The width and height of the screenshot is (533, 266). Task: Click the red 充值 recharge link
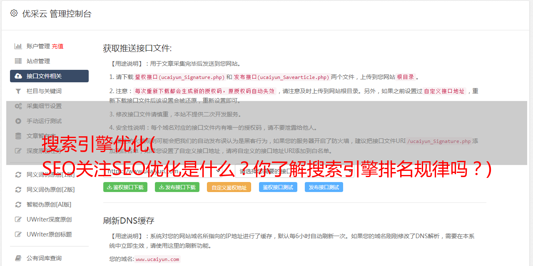58,46
